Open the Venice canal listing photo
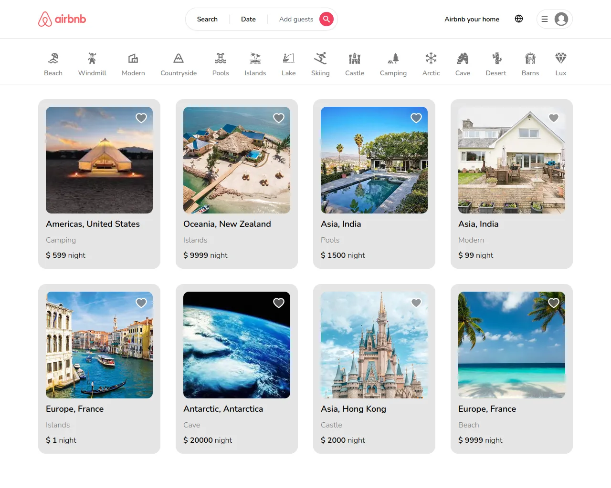The width and height of the screenshot is (611, 488). 99,345
